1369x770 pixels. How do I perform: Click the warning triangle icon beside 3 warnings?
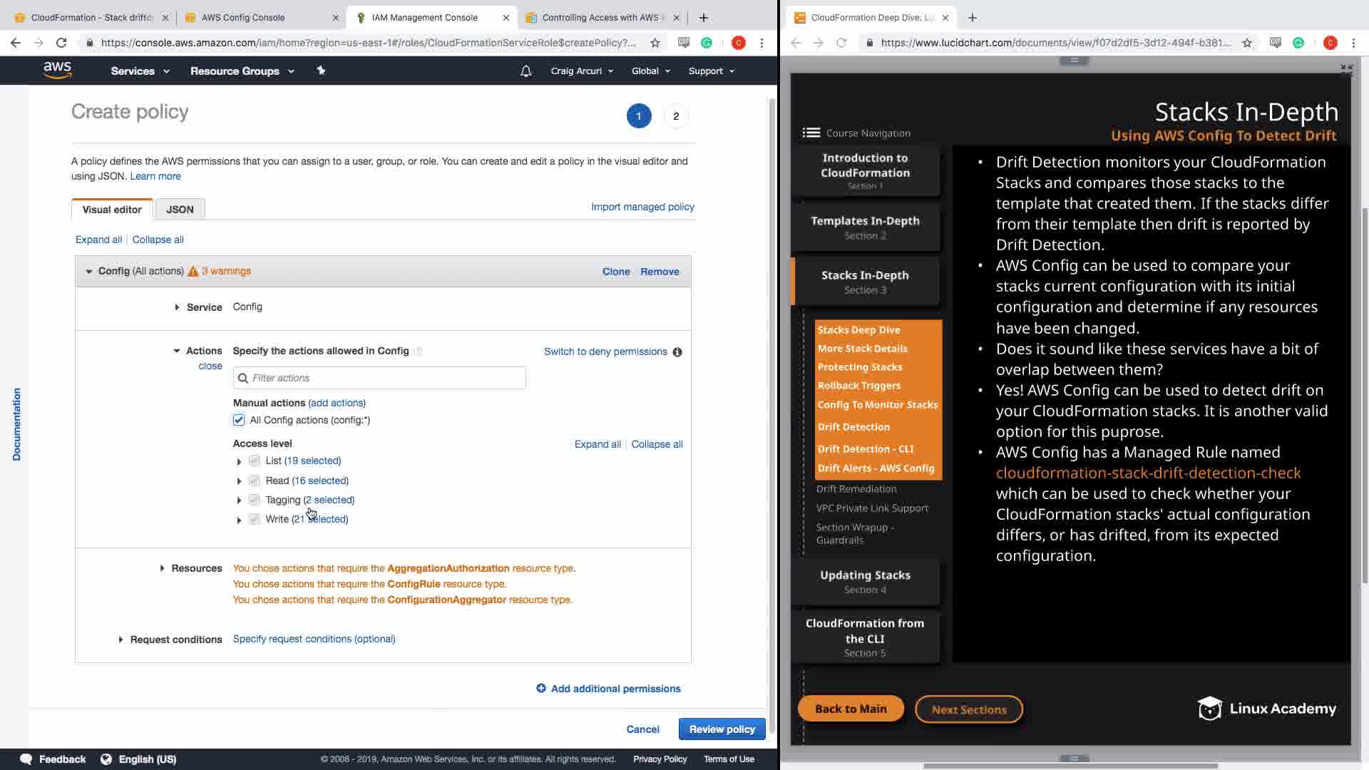[x=193, y=272]
